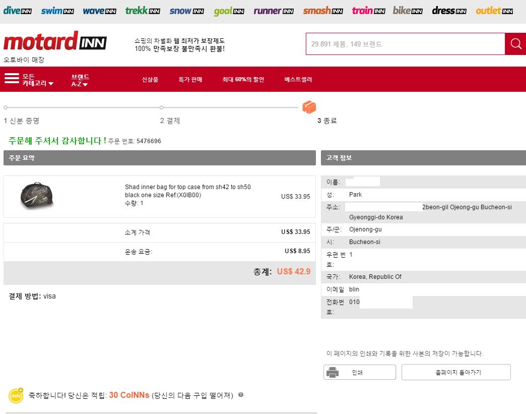This screenshot has width=526, height=414.
Task: Click the search magnifier icon
Action: (515, 44)
